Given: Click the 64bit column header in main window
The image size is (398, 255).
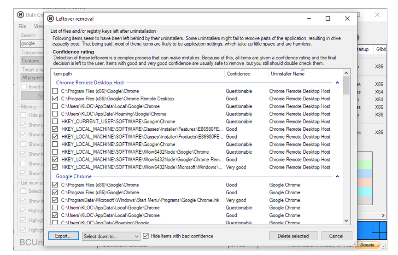Looking at the screenshot, I should [380, 49].
